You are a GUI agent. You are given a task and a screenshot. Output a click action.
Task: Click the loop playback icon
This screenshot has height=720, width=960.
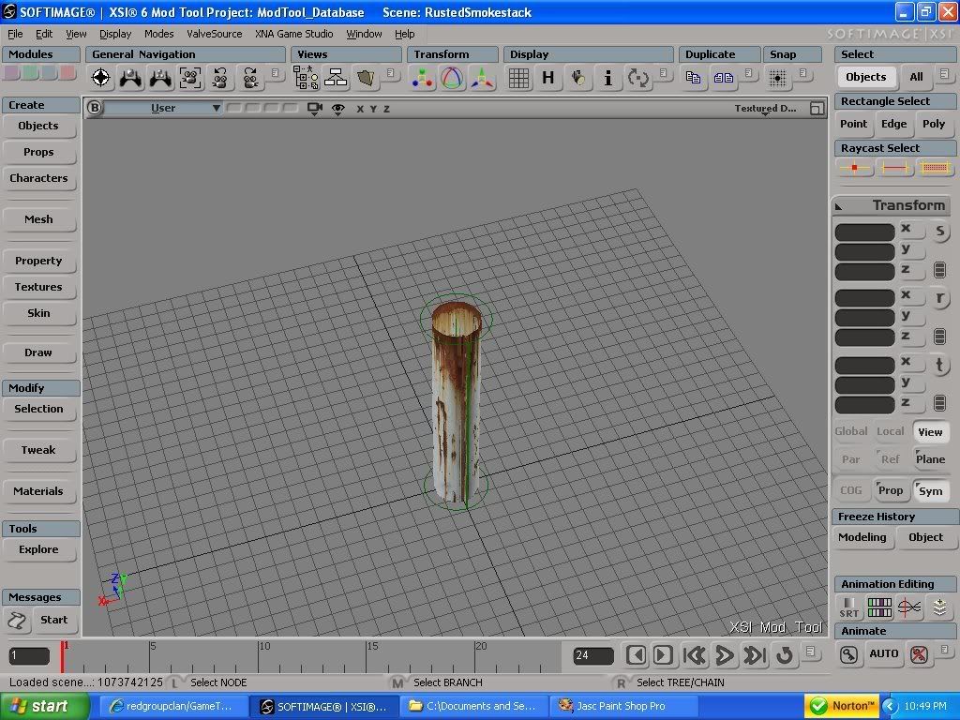click(x=785, y=655)
